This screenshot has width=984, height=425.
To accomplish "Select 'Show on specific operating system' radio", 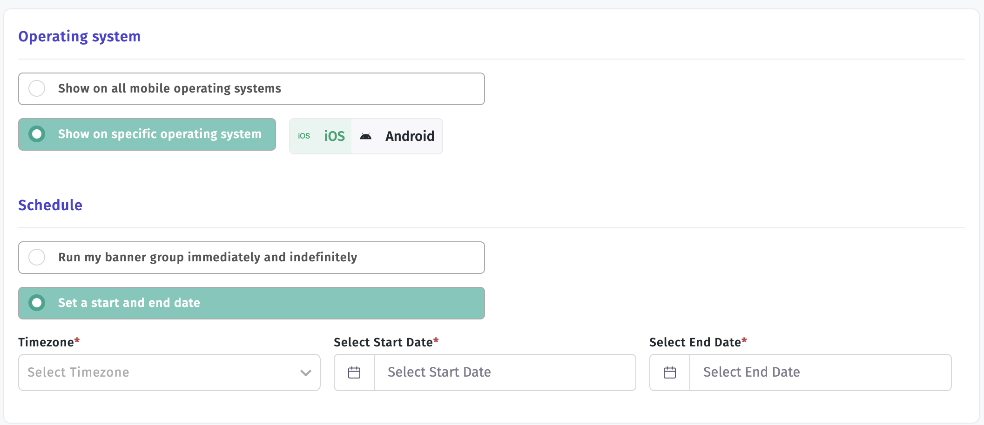I will [x=147, y=134].
